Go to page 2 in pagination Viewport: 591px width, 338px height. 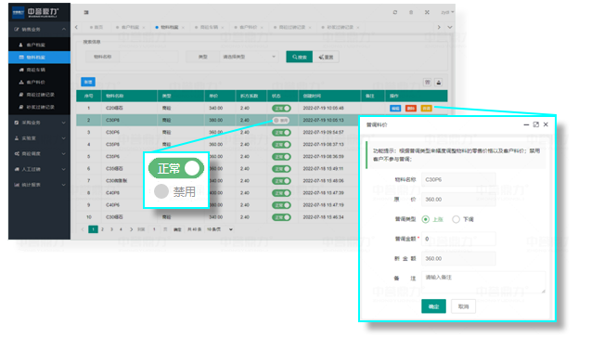click(102, 229)
